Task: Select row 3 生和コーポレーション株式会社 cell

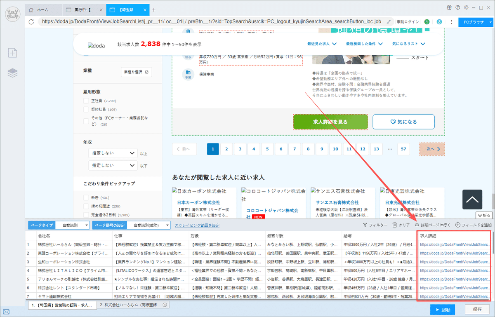Action: coord(74,262)
